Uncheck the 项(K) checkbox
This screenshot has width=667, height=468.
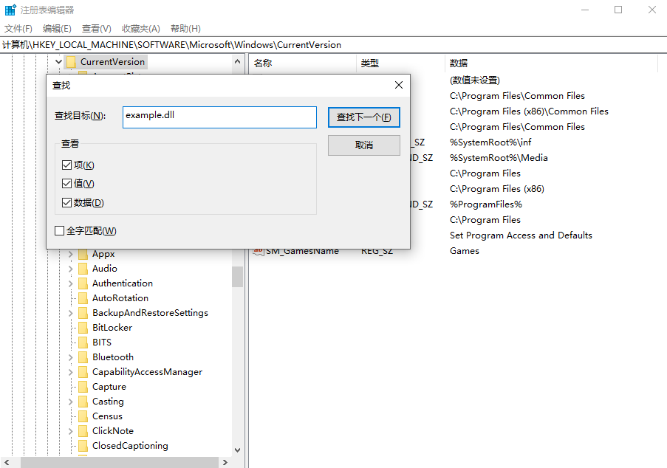[67, 165]
